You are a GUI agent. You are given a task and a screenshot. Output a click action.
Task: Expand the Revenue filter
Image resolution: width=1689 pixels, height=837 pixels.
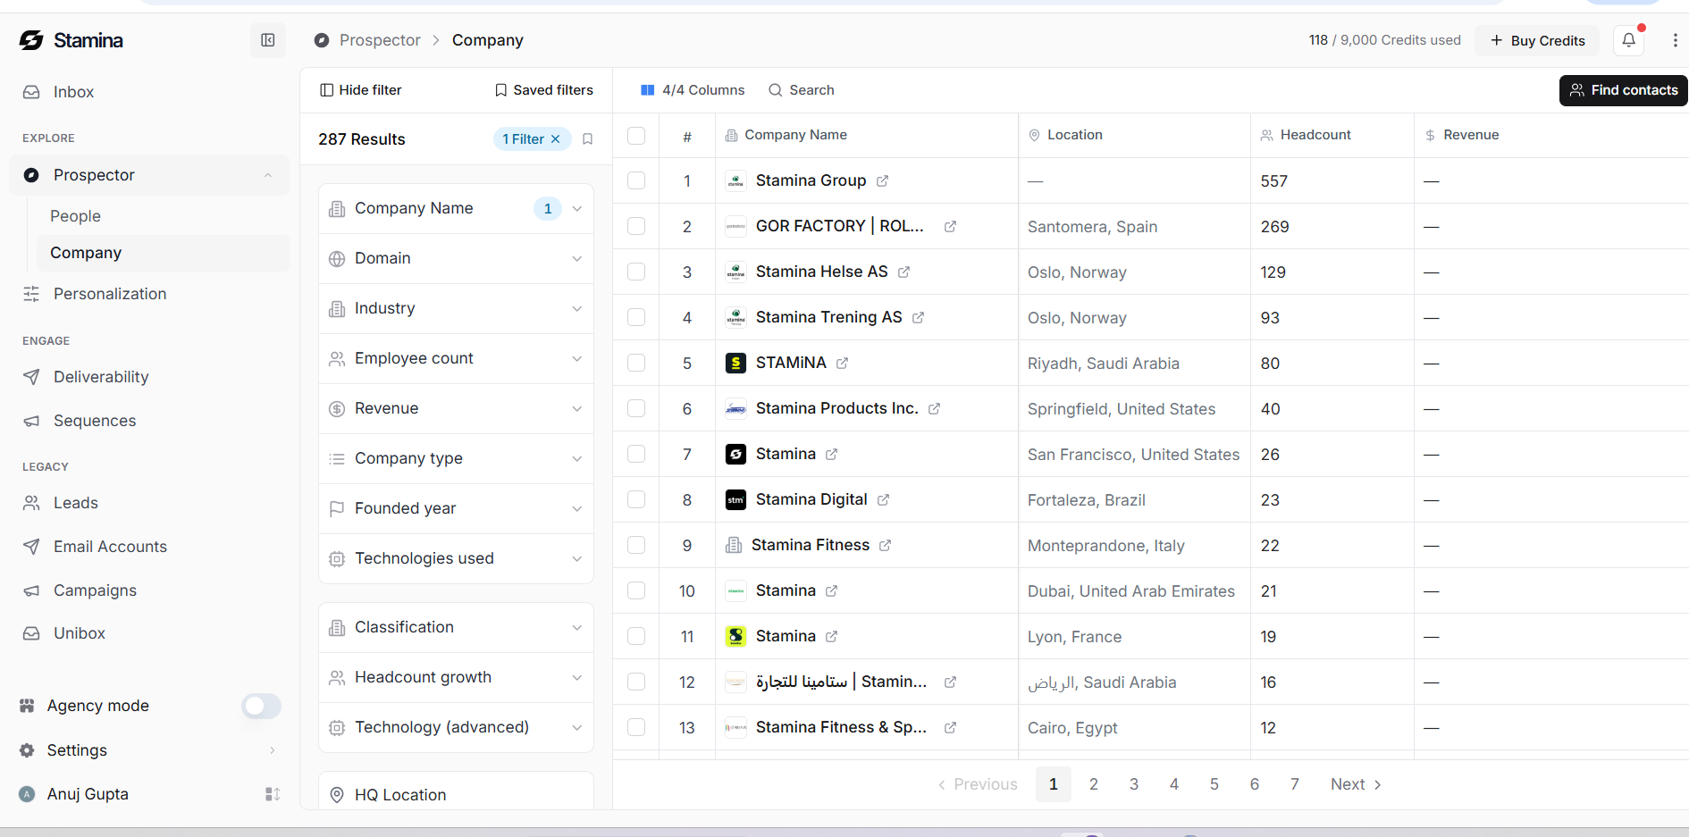(456, 409)
